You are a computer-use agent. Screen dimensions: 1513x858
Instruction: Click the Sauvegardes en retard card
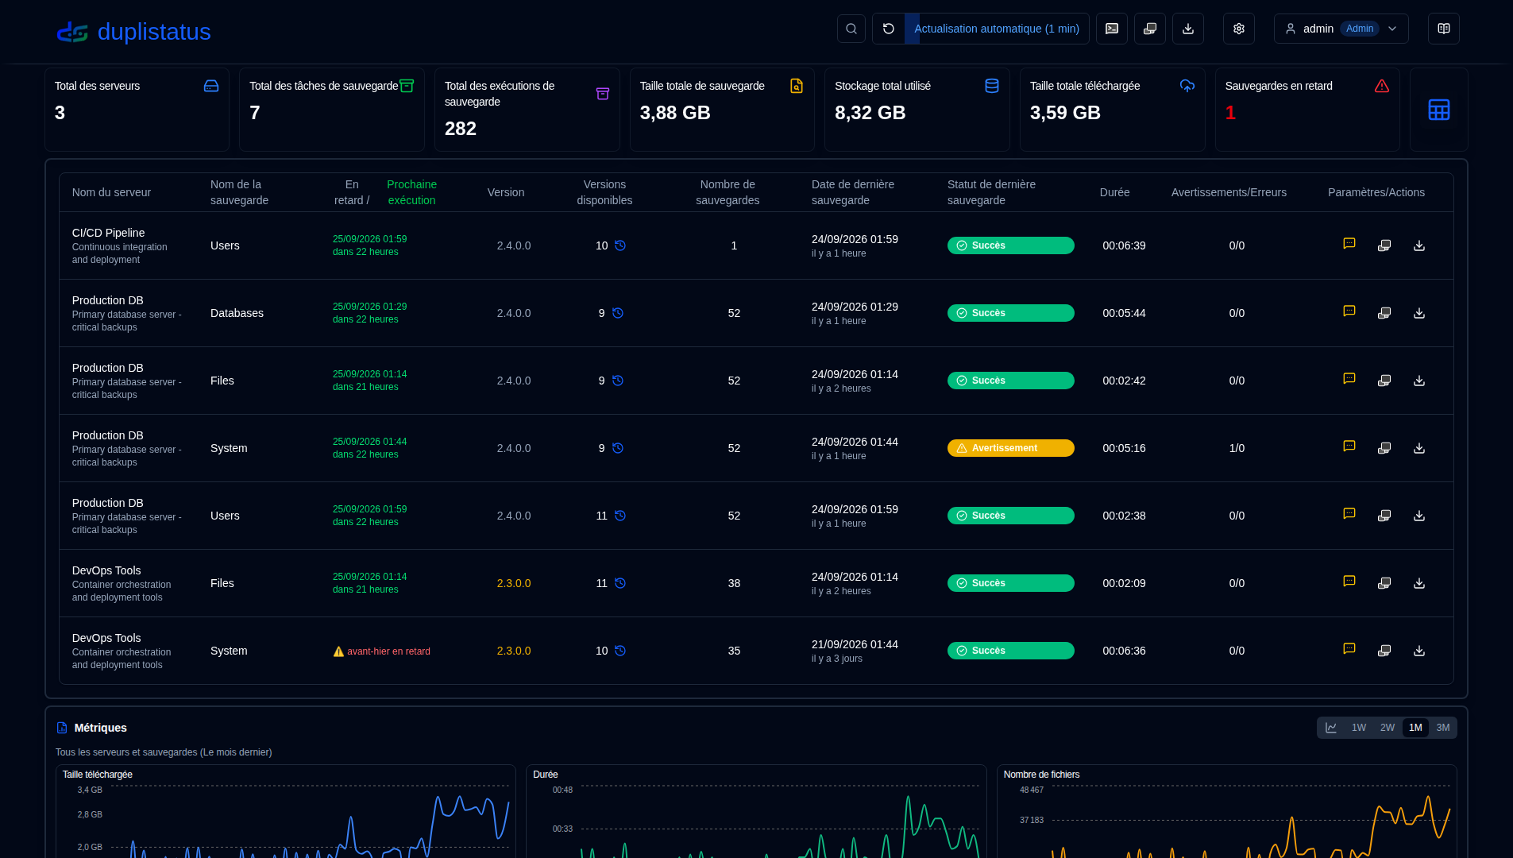coord(1307,110)
